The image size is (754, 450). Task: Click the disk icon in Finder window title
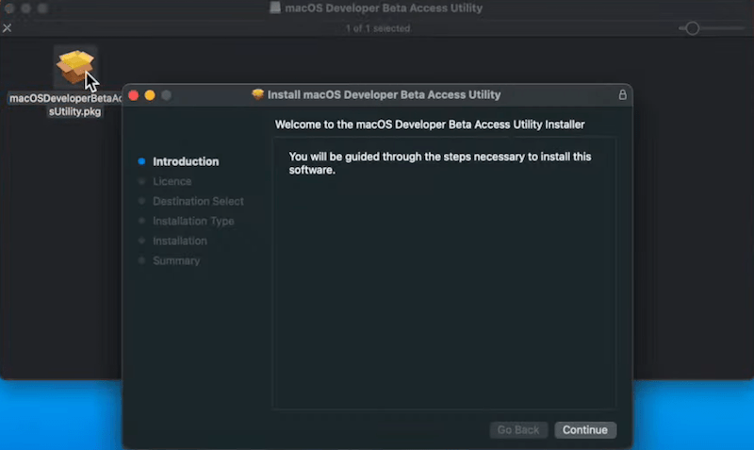pyautogui.click(x=275, y=8)
